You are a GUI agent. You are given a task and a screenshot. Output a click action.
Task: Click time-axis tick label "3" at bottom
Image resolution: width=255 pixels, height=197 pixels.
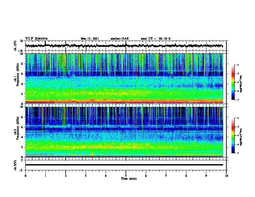point(86,176)
